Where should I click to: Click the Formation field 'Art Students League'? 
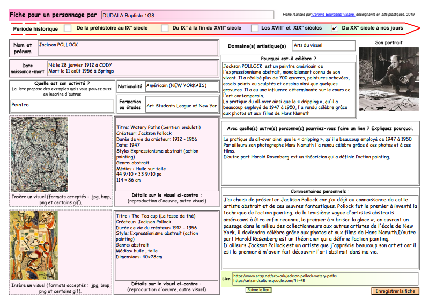[x=181, y=106]
